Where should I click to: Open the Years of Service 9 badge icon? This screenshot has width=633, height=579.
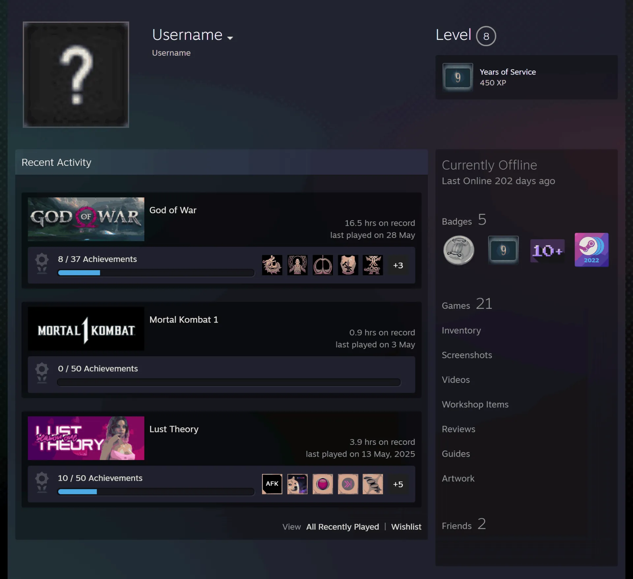point(458,77)
